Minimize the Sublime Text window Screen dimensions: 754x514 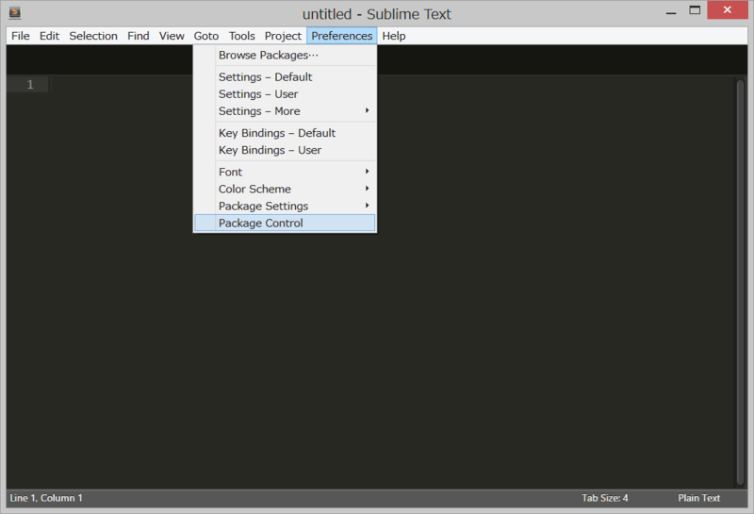pos(671,11)
